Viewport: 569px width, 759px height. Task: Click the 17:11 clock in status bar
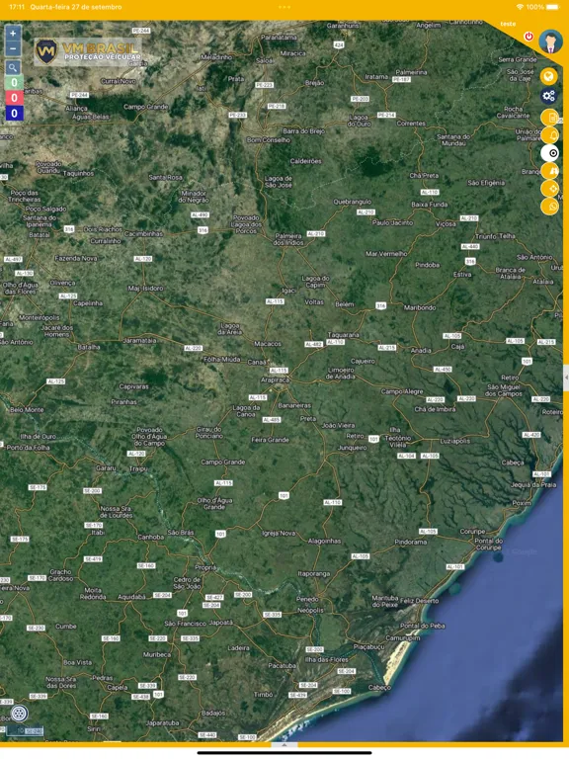pyautogui.click(x=17, y=7)
